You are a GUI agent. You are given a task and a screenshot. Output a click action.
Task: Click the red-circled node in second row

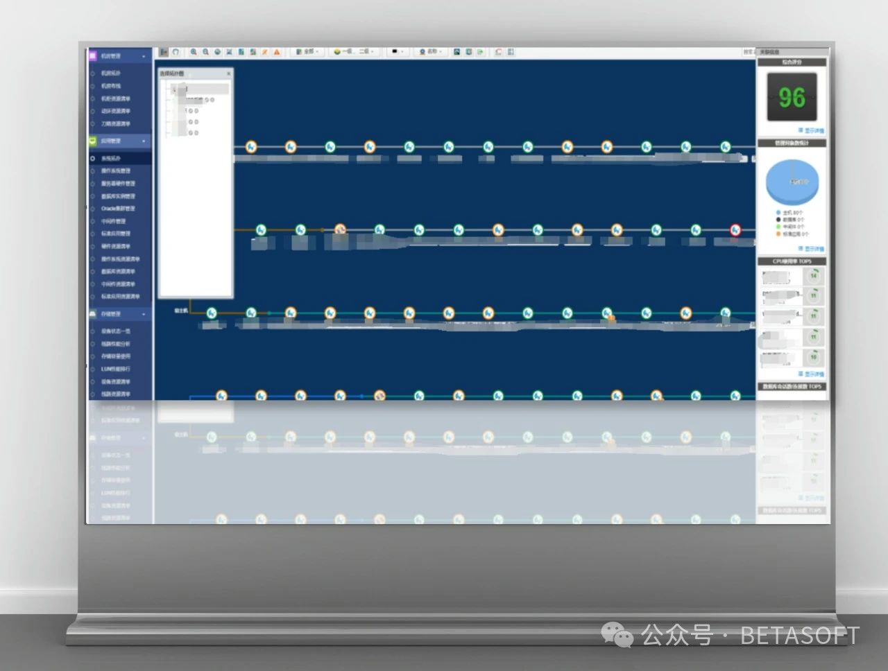click(735, 230)
